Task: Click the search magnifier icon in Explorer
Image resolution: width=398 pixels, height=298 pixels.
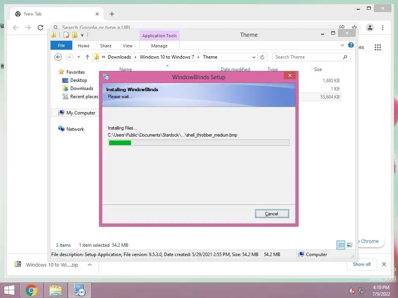Action: click(345, 57)
